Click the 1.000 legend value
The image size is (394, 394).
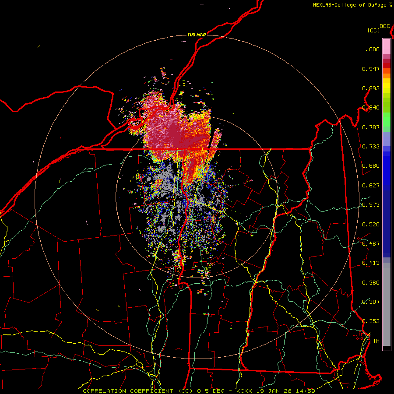tap(371, 49)
